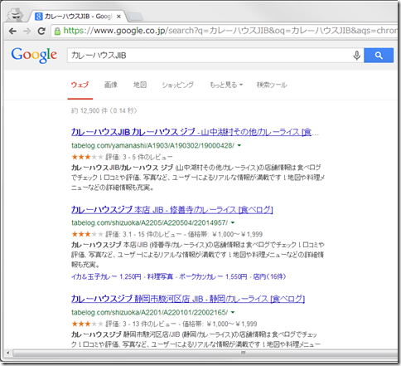The image size is (401, 366).
Task: Switch to 地図 results tab
Action: (140, 85)
